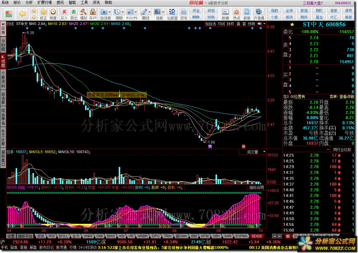Open the 股市日记 status bar entry
Image resolution: width=358 pixels, height=253 pixels.
coord(46,248)
